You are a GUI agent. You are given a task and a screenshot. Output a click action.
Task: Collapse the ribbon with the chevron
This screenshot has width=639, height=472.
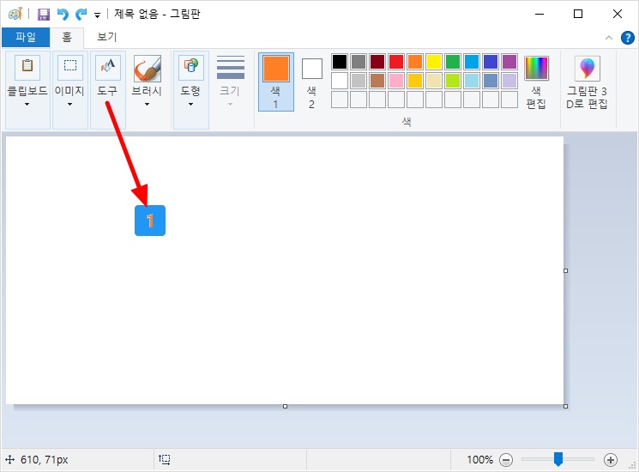(609, 38)
